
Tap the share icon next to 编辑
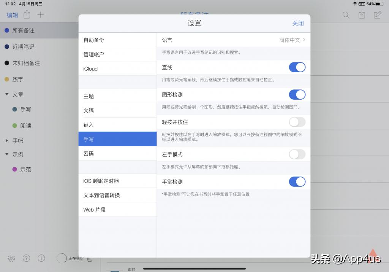26,15
